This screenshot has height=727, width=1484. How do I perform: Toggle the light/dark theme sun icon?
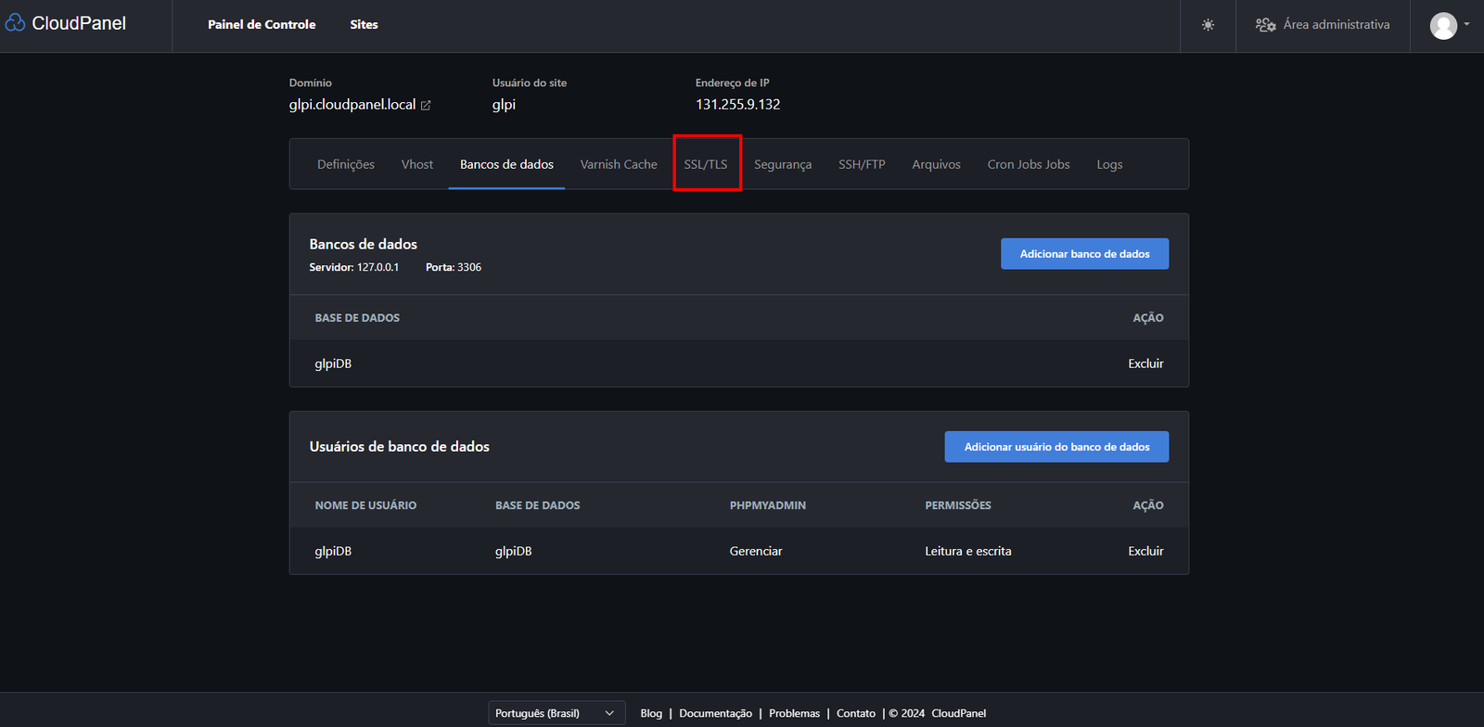point(1208,25)
